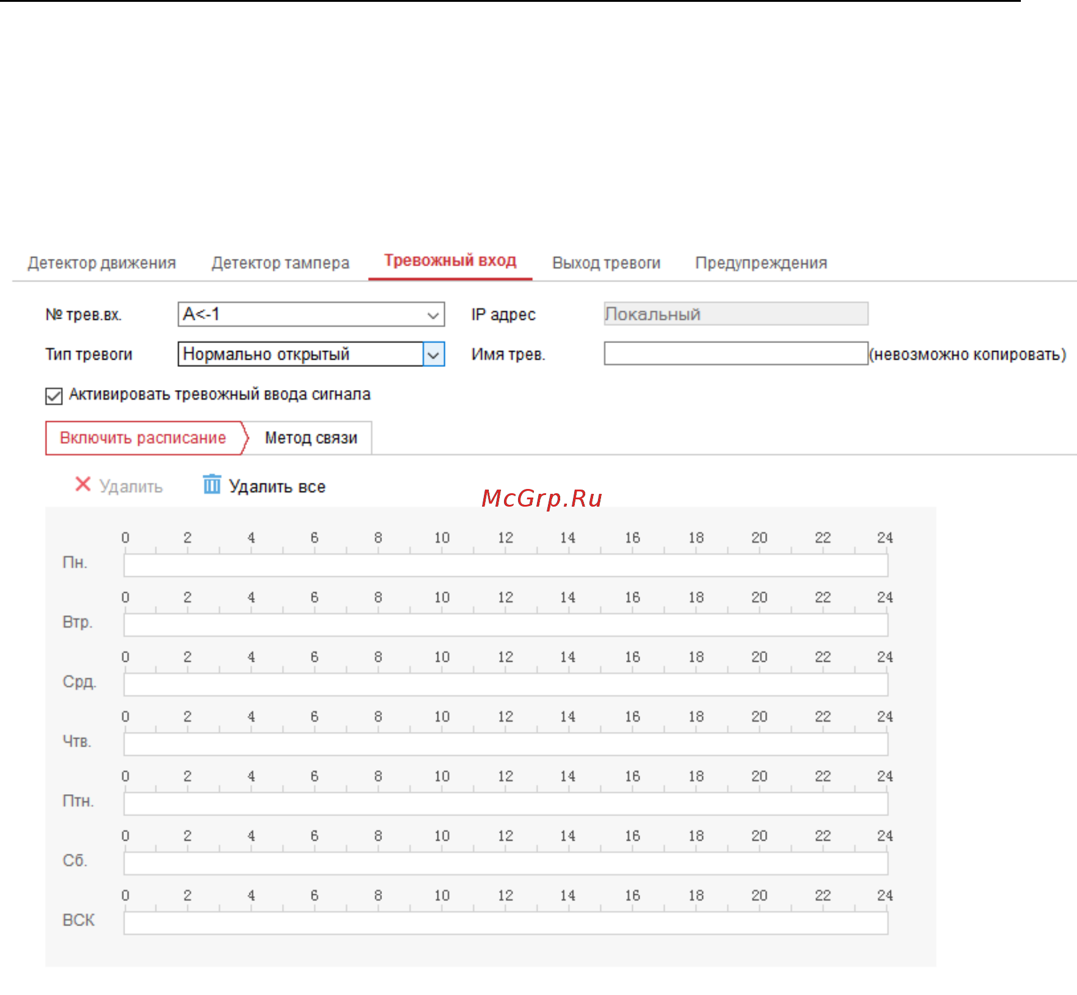The width and height of the screenshot is (1077, 995).
Task: Expand the № трев.вх. dropdown A<-1
Action: [x=311, y=314]
